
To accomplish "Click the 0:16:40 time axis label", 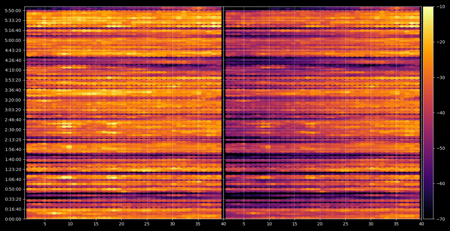I will pyautogui.click(x=13, y=209).
